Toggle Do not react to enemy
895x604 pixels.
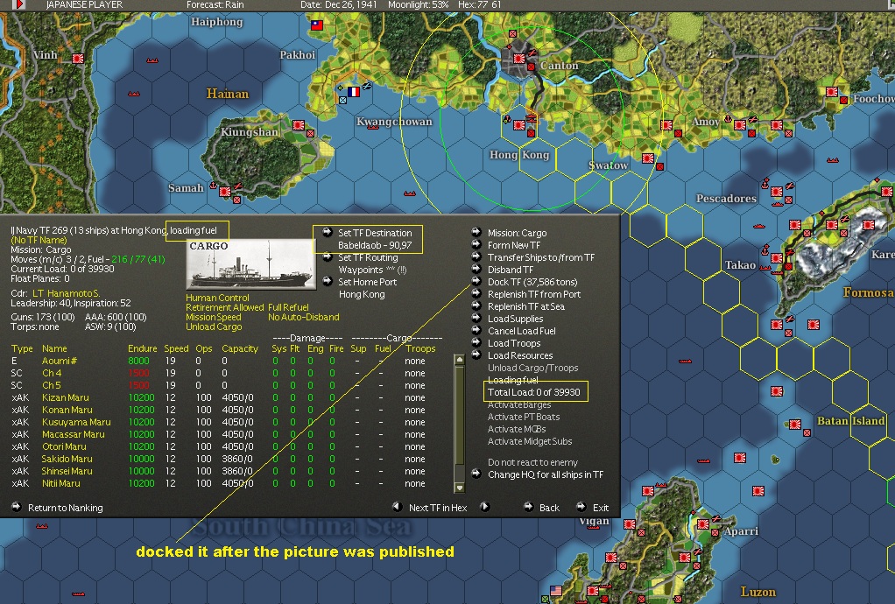[532, 462]
